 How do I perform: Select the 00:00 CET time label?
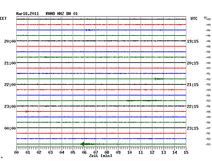click(x=10, y=128)
